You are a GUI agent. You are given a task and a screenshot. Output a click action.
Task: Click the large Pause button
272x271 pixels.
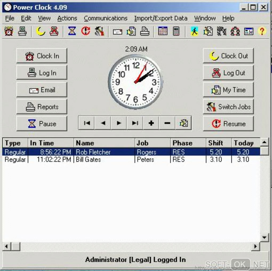42,123
